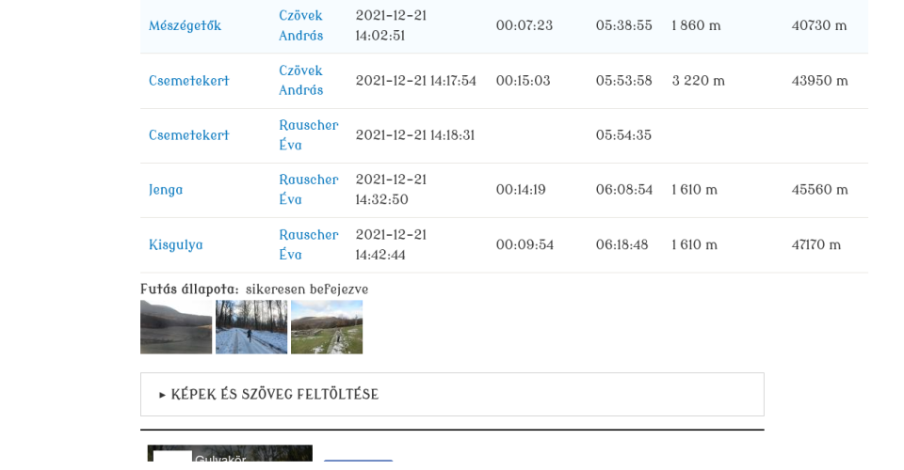
Task: Select elapsed time 06:08:54
Action: tap(623, 190)
